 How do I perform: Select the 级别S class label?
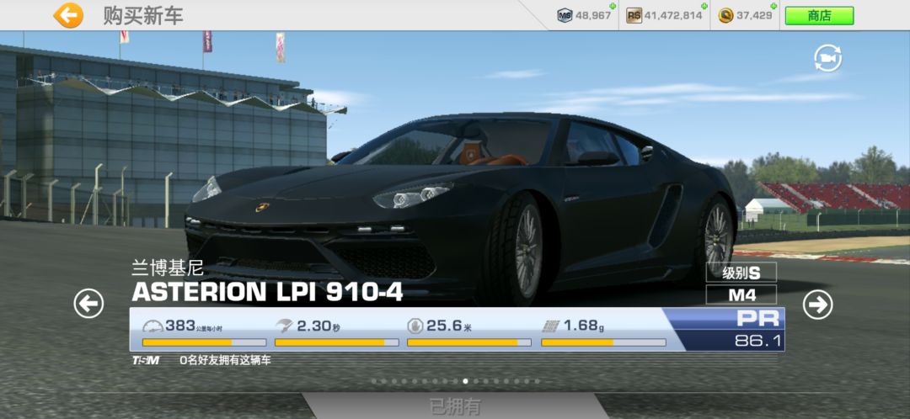pyautogui.click(x=741, y=273)
